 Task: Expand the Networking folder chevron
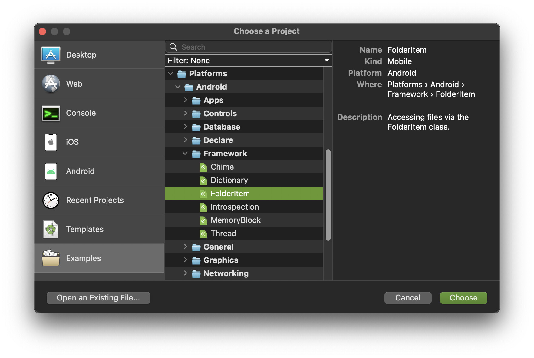click(x=185, y=273)
